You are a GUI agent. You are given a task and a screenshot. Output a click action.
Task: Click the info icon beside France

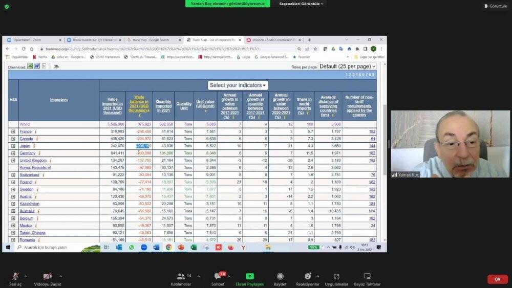point(35,131)
